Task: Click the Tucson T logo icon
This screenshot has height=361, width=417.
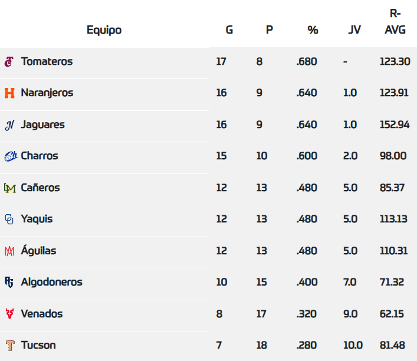Action: click(x=9, y=346)
